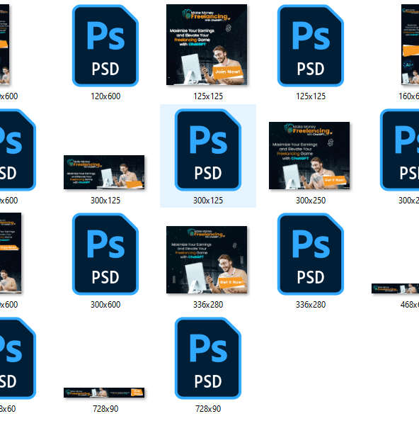Select the 336x280 banner image thumbnail
419x421 pixels.
pos(207,259)
